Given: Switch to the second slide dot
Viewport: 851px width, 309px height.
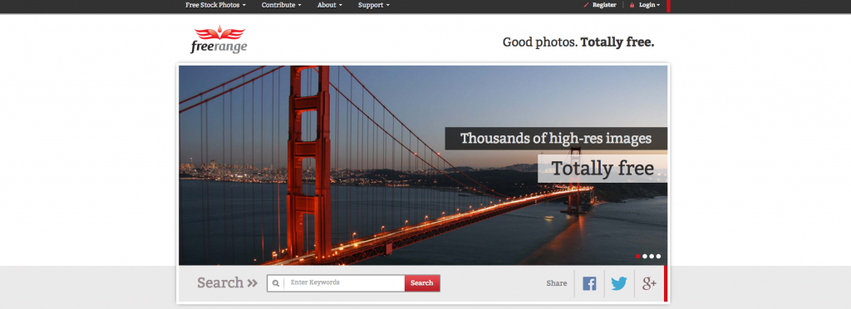Looking at the screenshot, I should [645, 257].
